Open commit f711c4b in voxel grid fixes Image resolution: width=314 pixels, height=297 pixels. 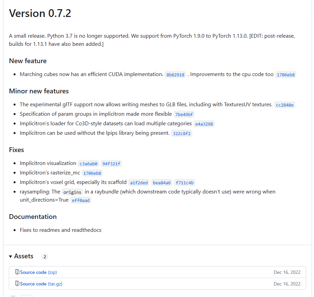[x=184, y=183]
